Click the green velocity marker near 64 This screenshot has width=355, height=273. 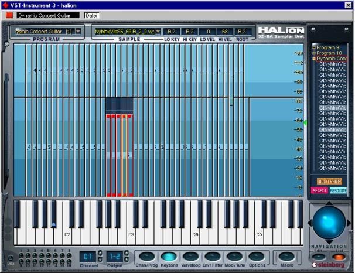pyautogui.click(x=305, y=122)
